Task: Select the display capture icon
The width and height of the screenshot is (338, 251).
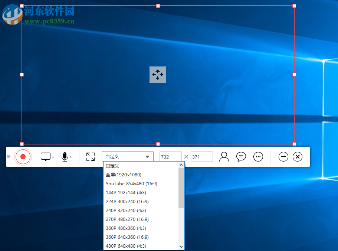Action: click(x=46, y=156)
